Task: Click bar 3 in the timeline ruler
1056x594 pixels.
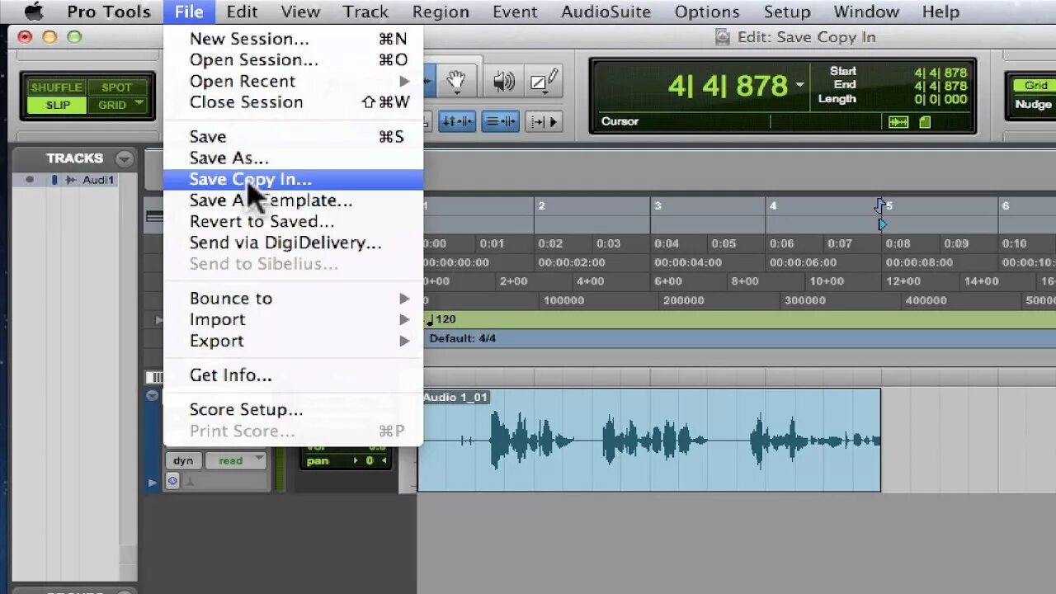Action: [x=658, y=205]
